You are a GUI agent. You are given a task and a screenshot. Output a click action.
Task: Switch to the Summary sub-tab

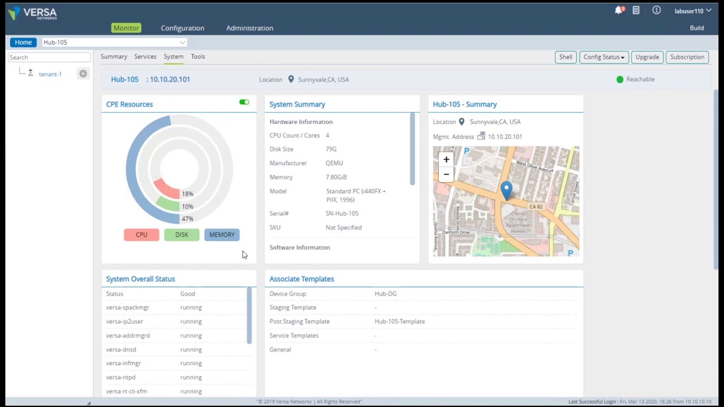(x=114, y=57)
